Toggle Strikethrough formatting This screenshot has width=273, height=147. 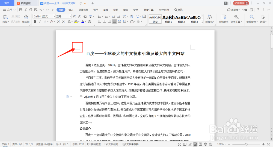(x=52, y=22)
